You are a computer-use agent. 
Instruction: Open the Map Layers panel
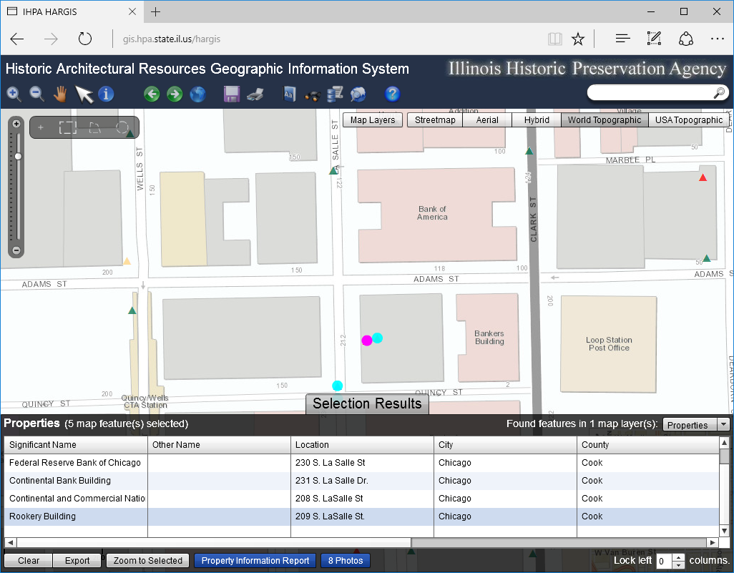tap(373, 120)
